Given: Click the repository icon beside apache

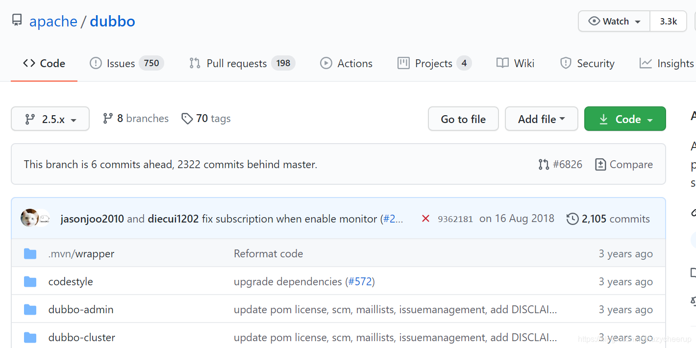Looking at the screenshot, I should (17, 20).
